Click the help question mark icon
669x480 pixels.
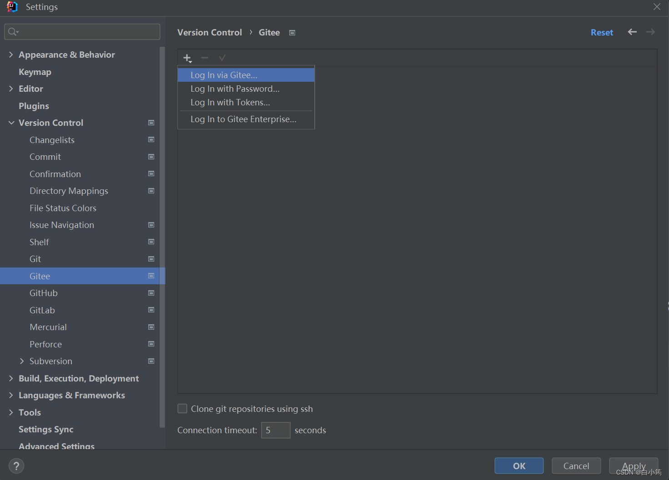click(x=16, y=466)
